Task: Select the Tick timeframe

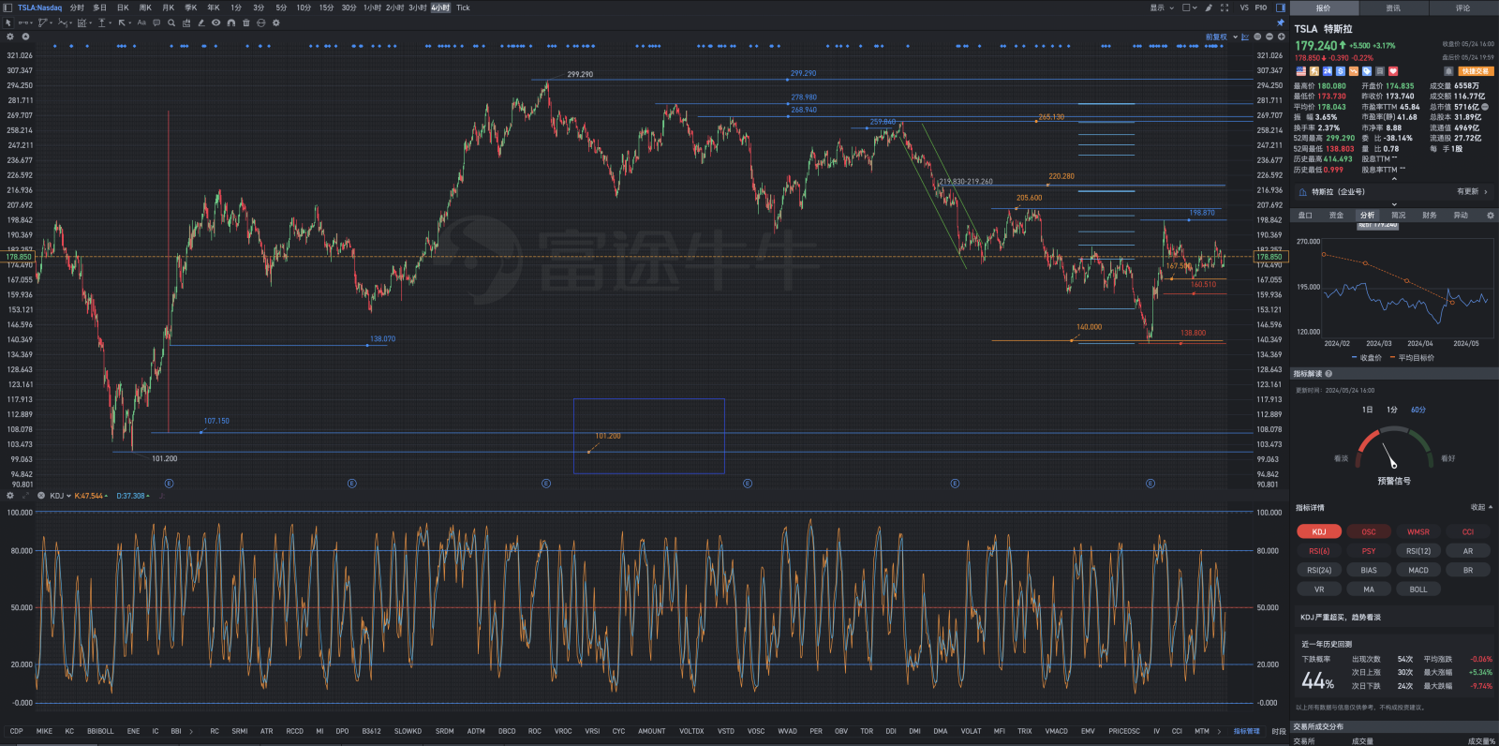Action: (463, 7)
